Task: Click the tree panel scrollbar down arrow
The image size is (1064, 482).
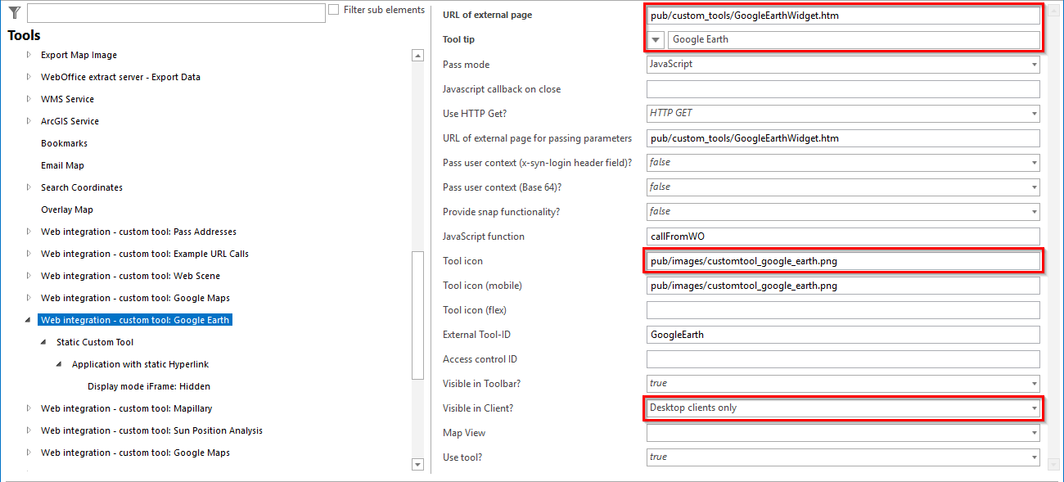Action: [x=417, y=463]
